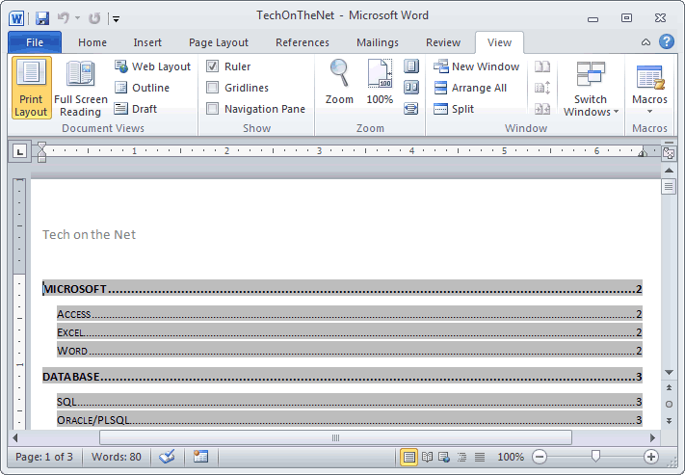This screenshot has height=475, width=685.
Task: Click the Macros icon
Action: 649,79
